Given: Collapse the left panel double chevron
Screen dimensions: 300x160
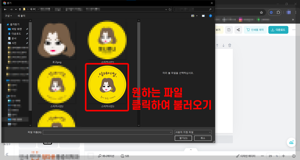Looking at the screenshot, I should click(7, 154).
